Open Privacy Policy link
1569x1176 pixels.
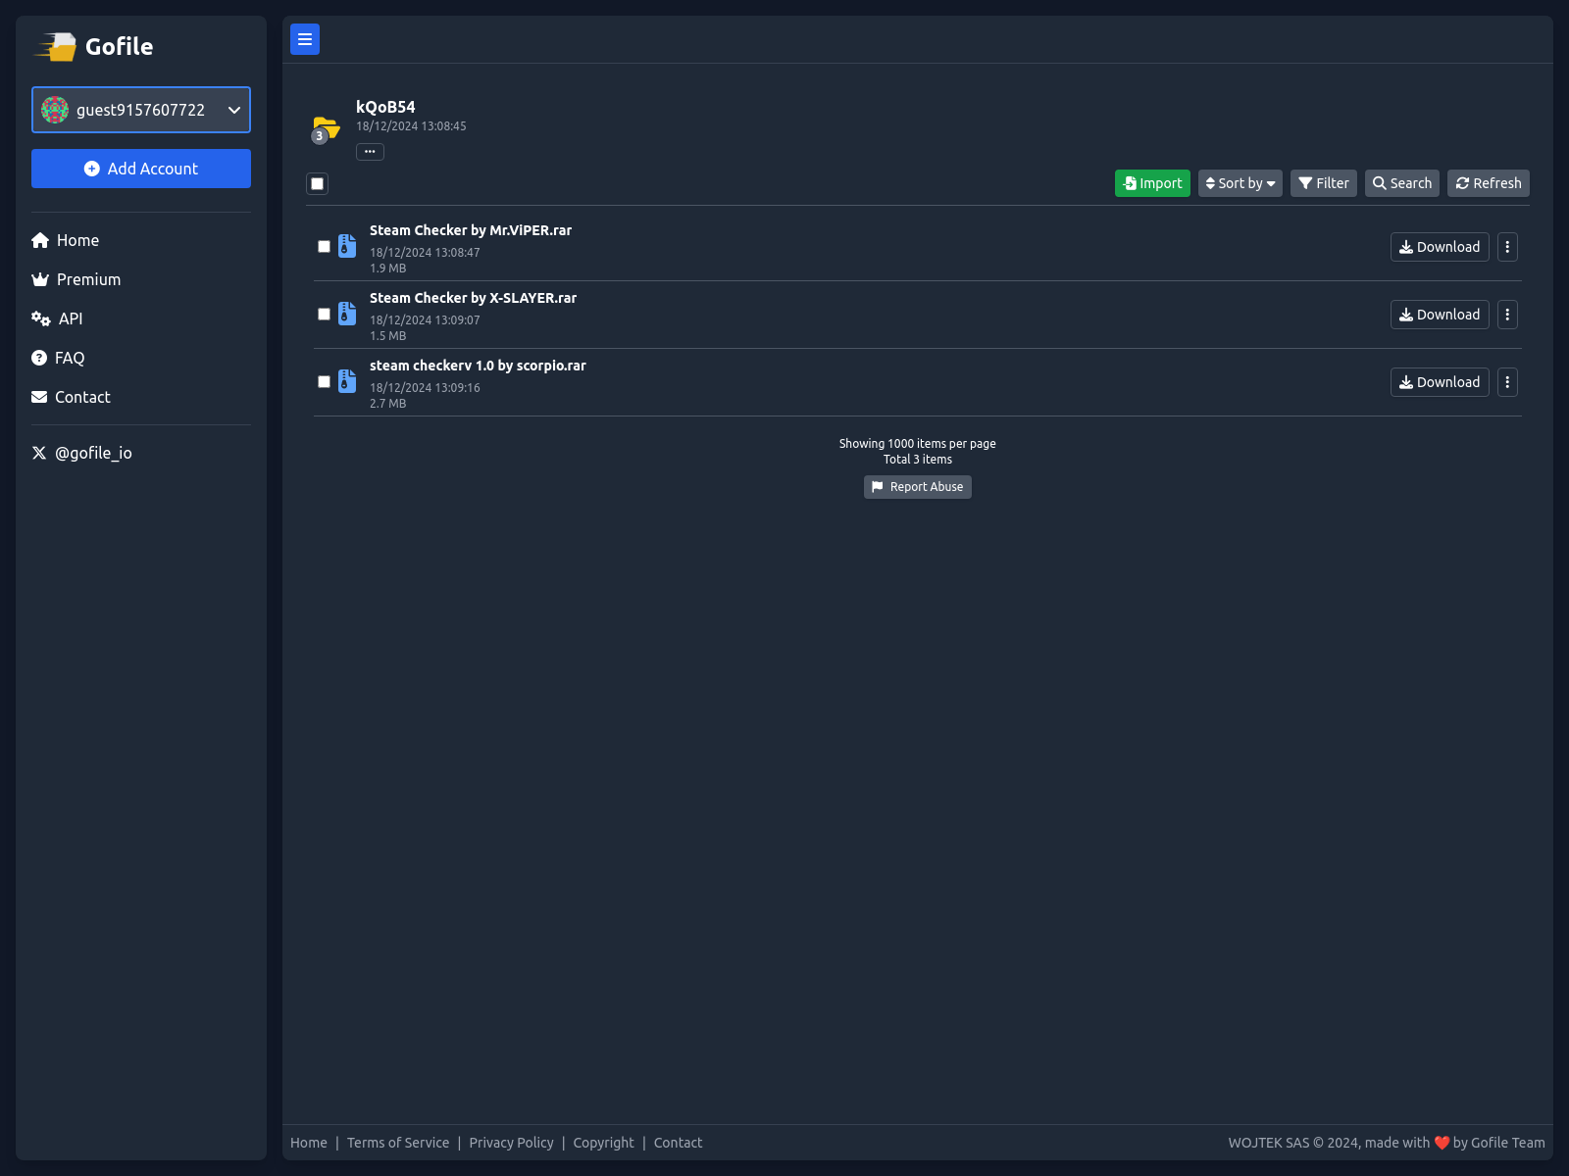(x=511, y=1143)
